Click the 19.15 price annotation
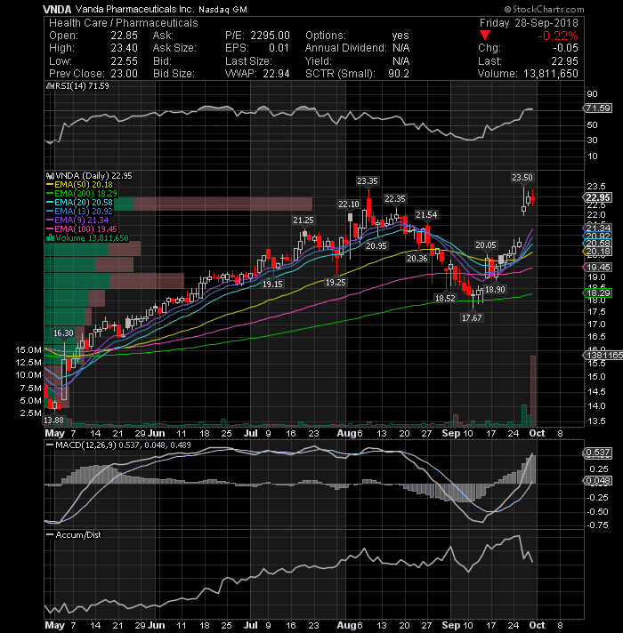The height and width of the screenshot is (633, 623). (272, 284)
